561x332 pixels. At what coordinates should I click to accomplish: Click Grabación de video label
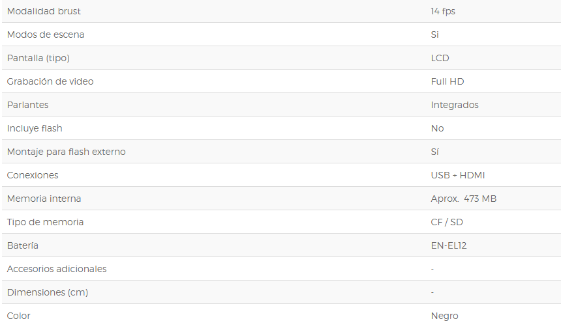(x=50, y=81)
